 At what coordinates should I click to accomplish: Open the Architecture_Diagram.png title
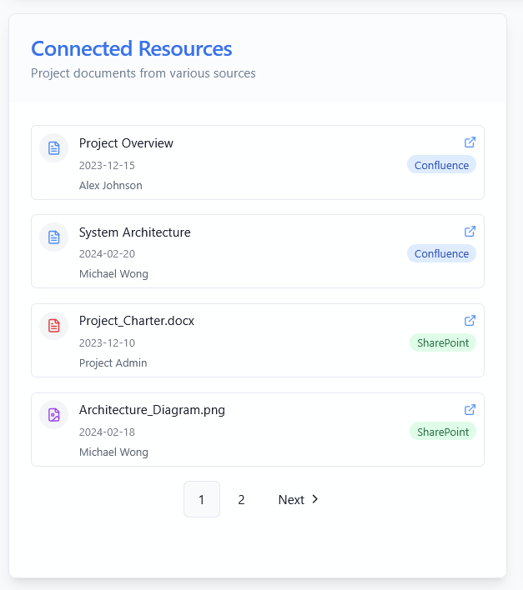152,410
